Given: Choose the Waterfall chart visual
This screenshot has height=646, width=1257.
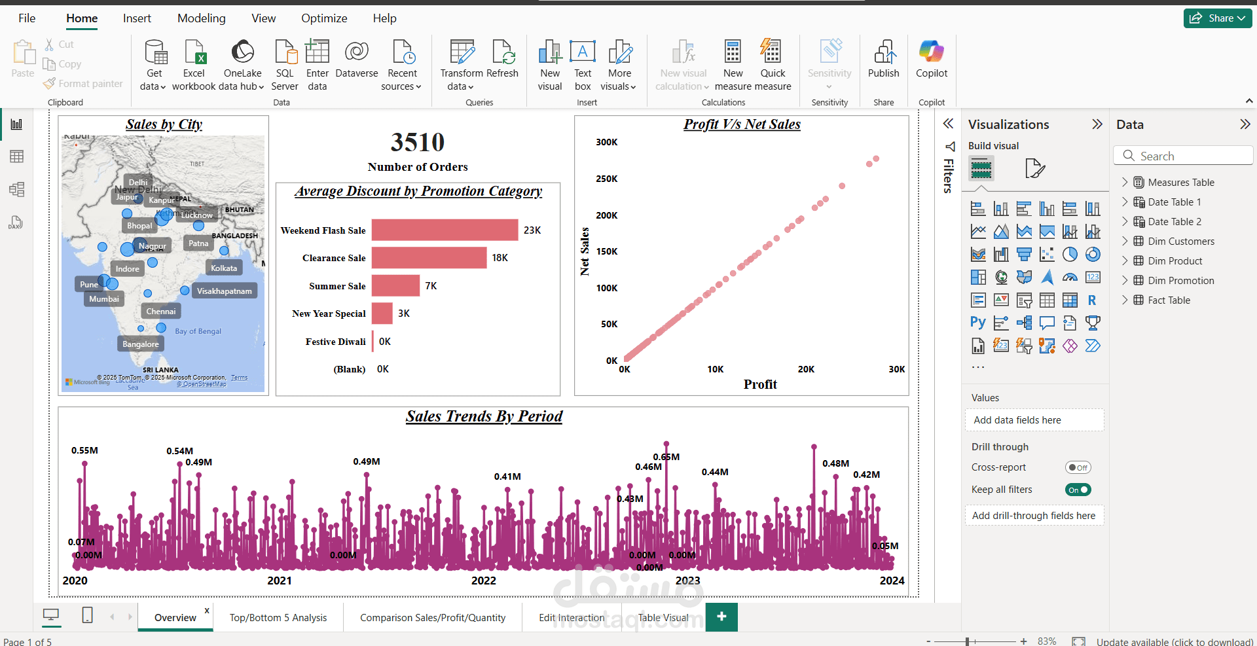Looking at the screenshot, I should click(x=1001, y=255).
